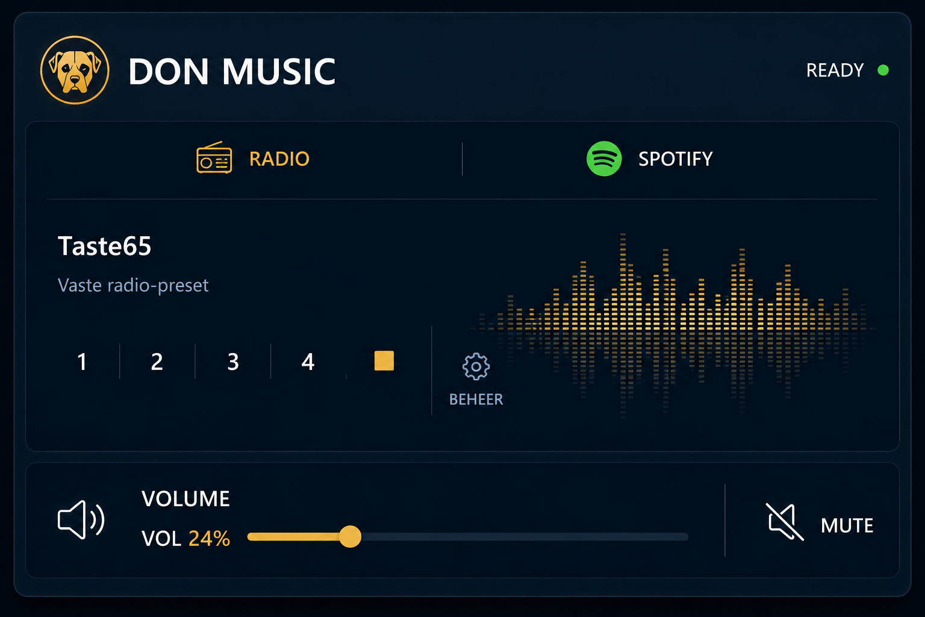Select radio preset 2
The height and width of the screenshot is (617, 925).
click(x=157, y=362)
